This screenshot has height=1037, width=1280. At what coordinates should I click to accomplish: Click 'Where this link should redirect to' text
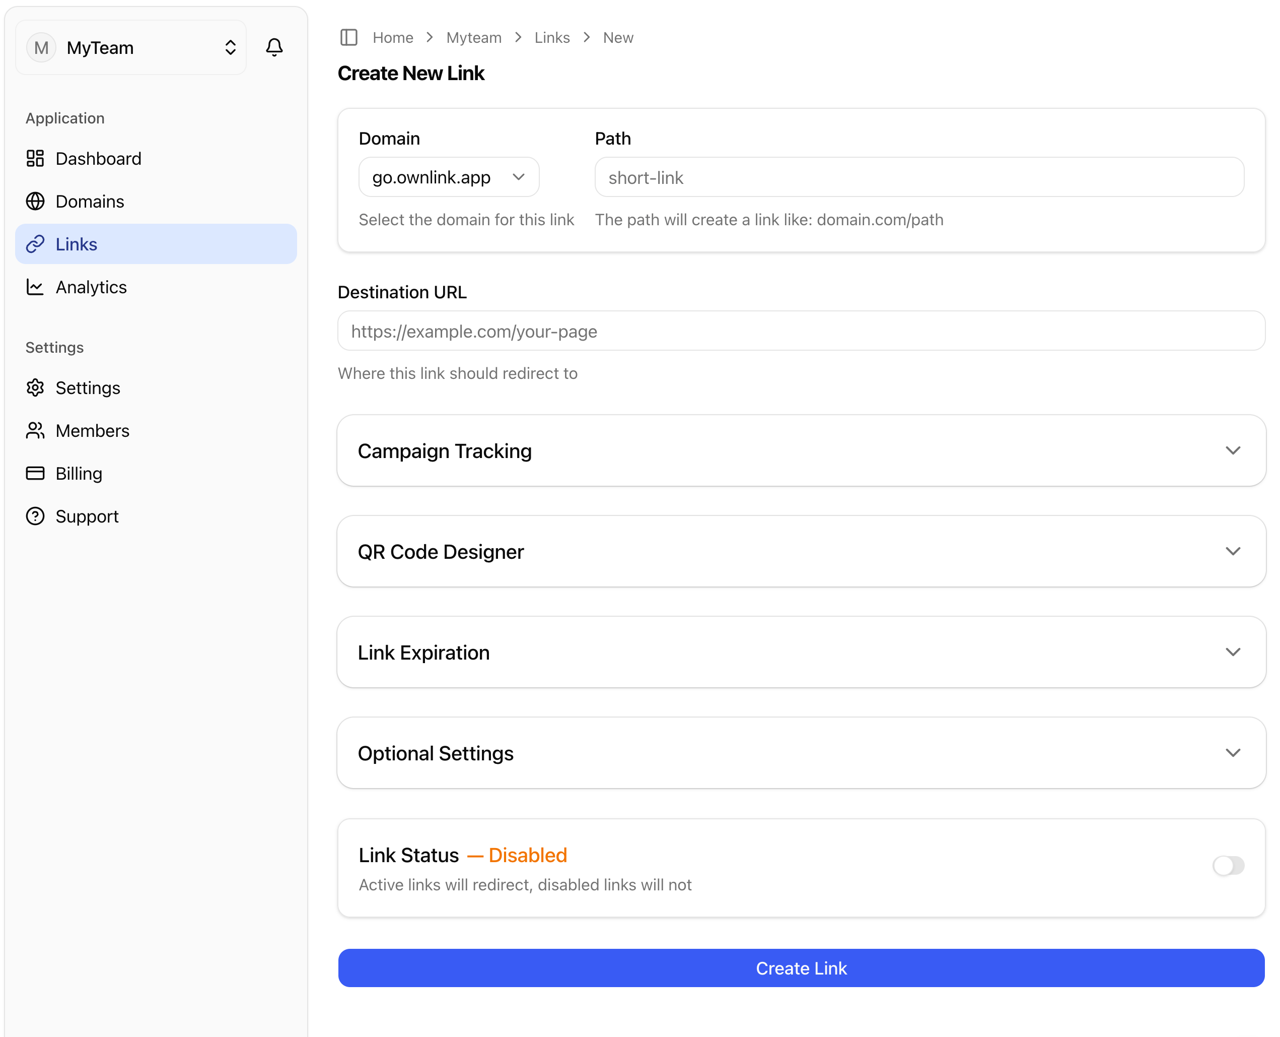(457, 373)
